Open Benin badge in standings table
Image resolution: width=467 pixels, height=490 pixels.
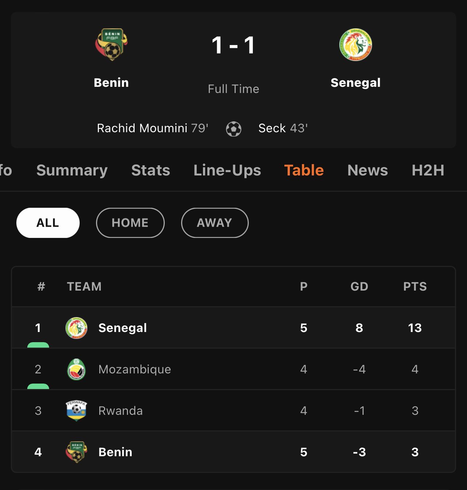[x=76, y=452]
